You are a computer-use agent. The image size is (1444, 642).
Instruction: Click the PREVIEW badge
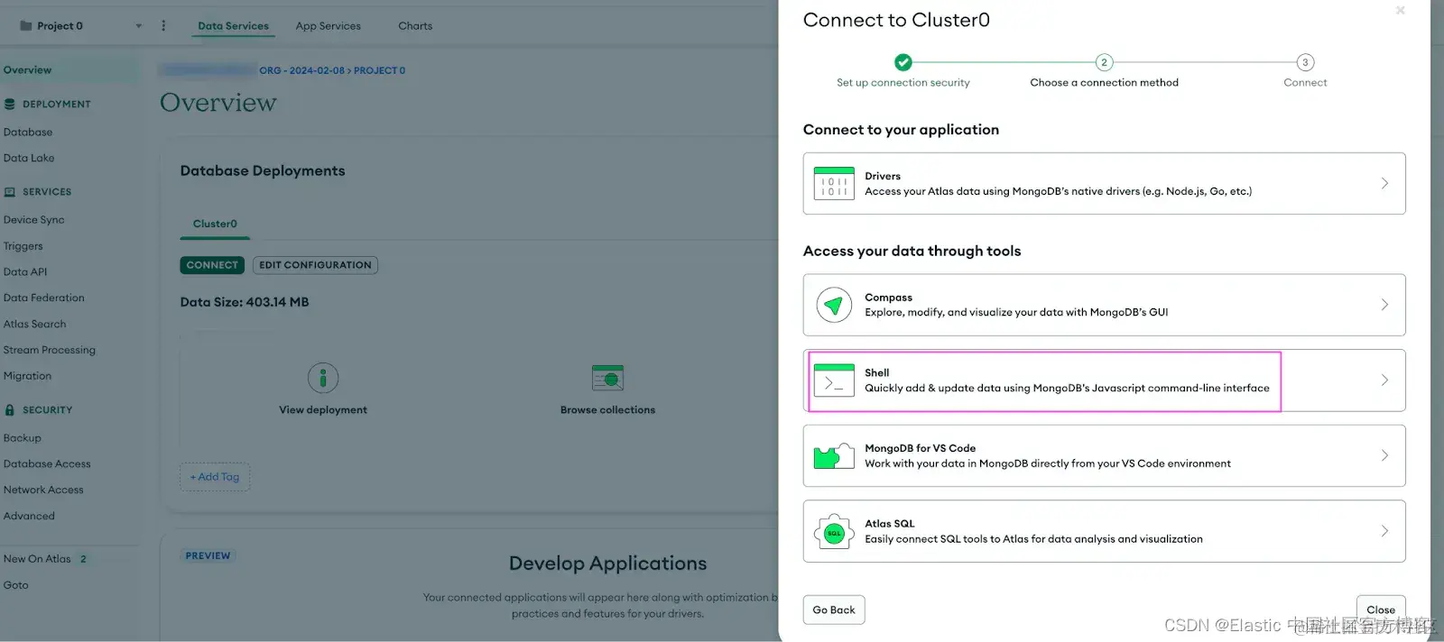tap(208, 556)
